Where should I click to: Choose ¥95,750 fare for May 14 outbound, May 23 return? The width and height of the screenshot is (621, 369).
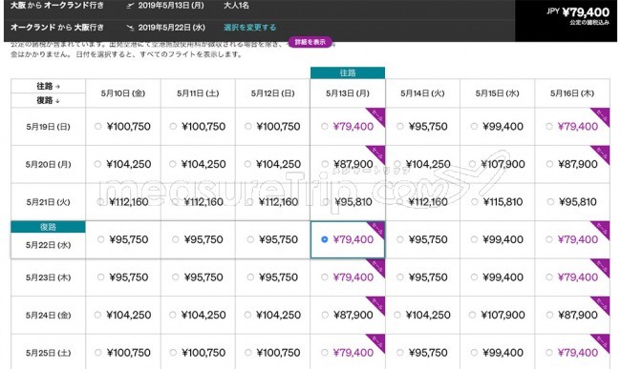click(422, 277)
